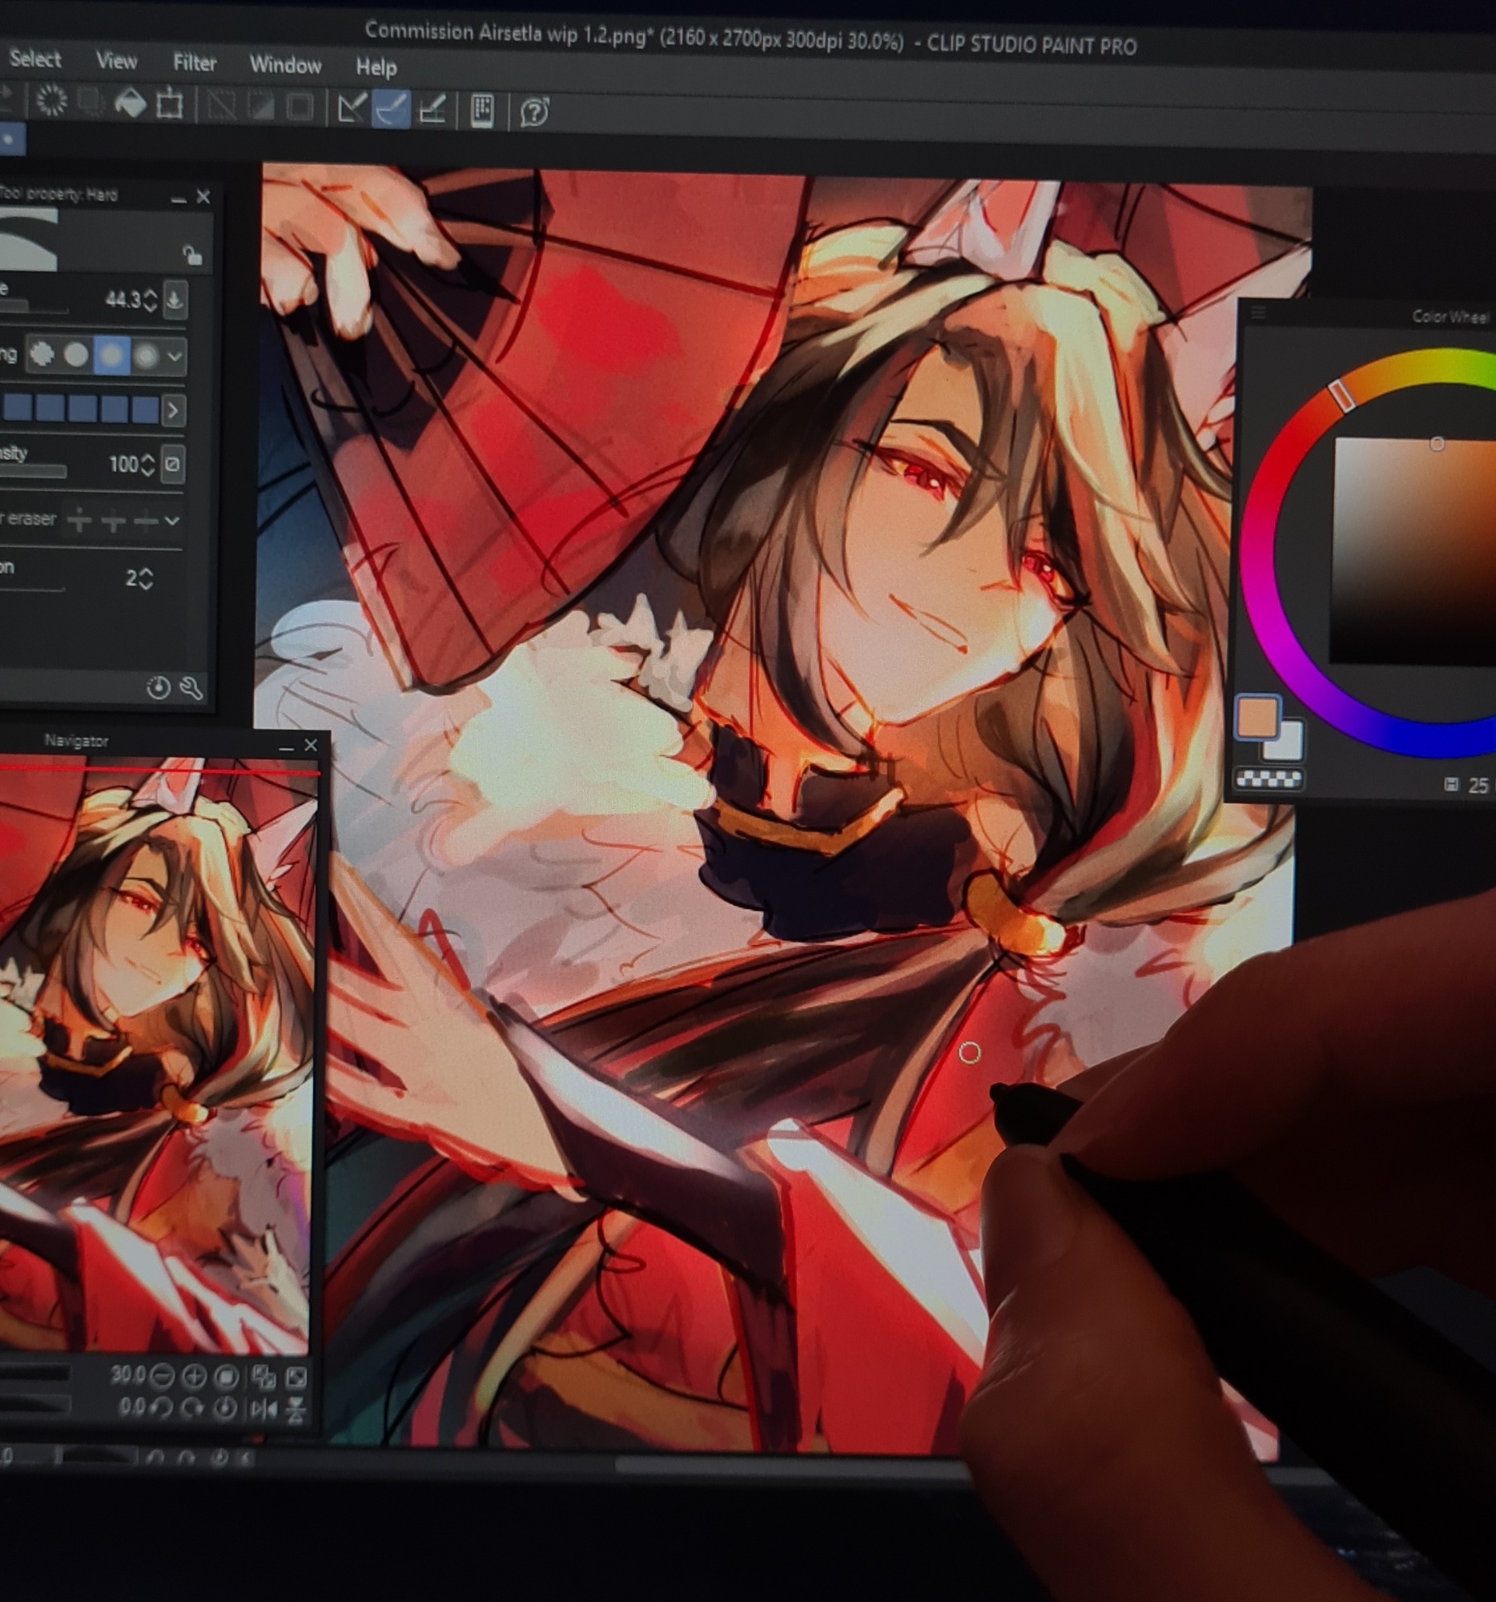Open the Window menu
The height and width of the screenshot is (1602, 1496).
click(x=285, y=65)
